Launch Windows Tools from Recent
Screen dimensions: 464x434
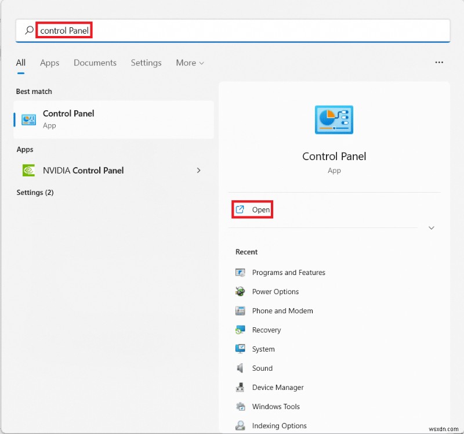coord(276,406)
